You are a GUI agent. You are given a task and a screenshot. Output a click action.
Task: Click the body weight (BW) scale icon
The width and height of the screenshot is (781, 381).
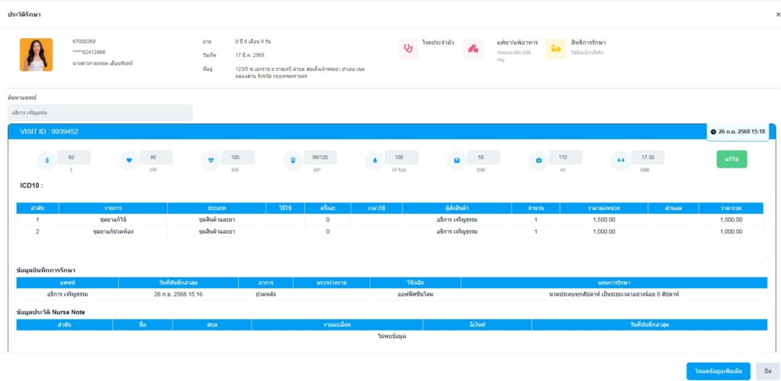[x=457, y=160]
